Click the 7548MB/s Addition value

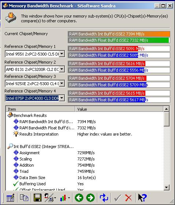click(x=86, y=165)
